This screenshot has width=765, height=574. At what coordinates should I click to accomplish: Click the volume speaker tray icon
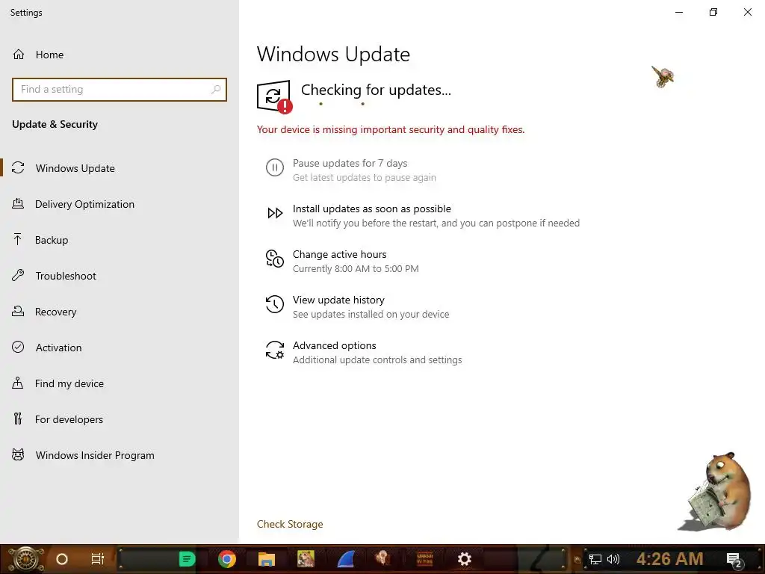click(613, 559)
